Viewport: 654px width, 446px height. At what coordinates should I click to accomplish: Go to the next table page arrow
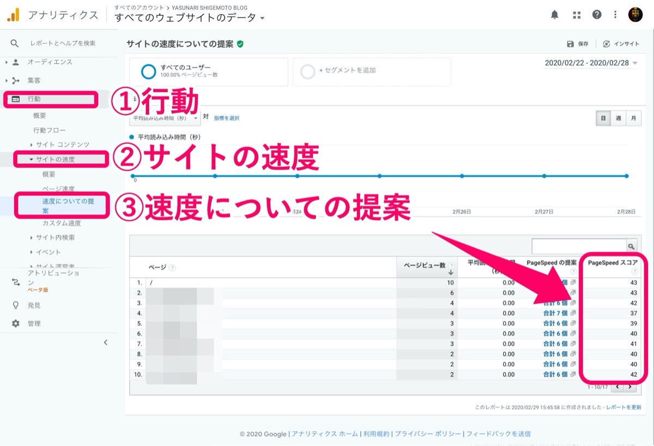[630, 387]
